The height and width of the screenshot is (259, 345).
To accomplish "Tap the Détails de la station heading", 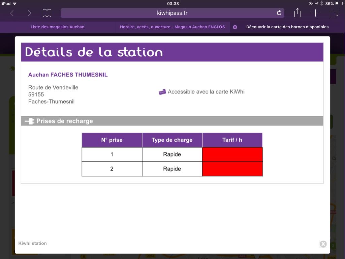I will 94,52.
